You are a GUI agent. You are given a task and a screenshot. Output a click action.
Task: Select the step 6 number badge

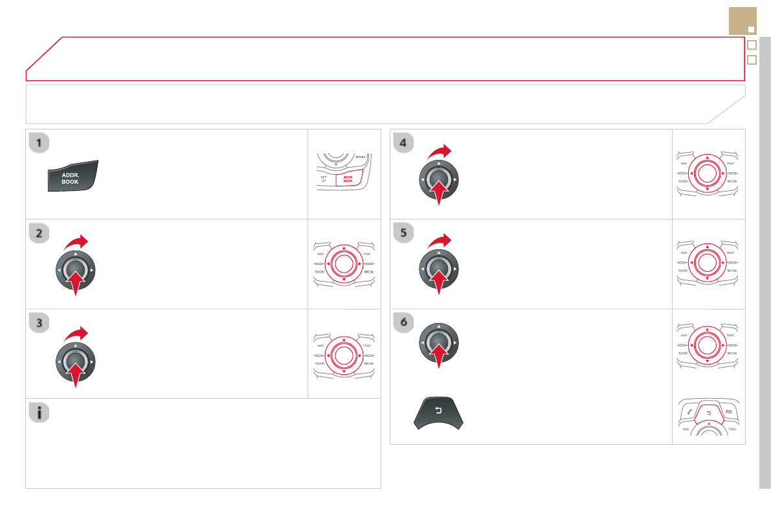[403, 323]
